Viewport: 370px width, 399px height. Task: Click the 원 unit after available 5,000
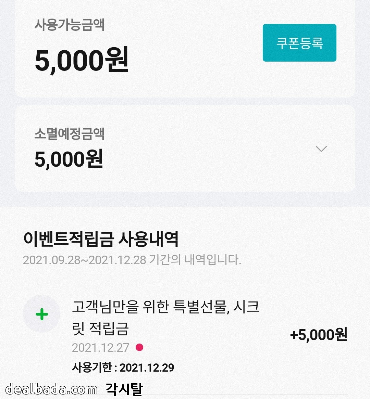pyautogui.click(x=117, y=60)
